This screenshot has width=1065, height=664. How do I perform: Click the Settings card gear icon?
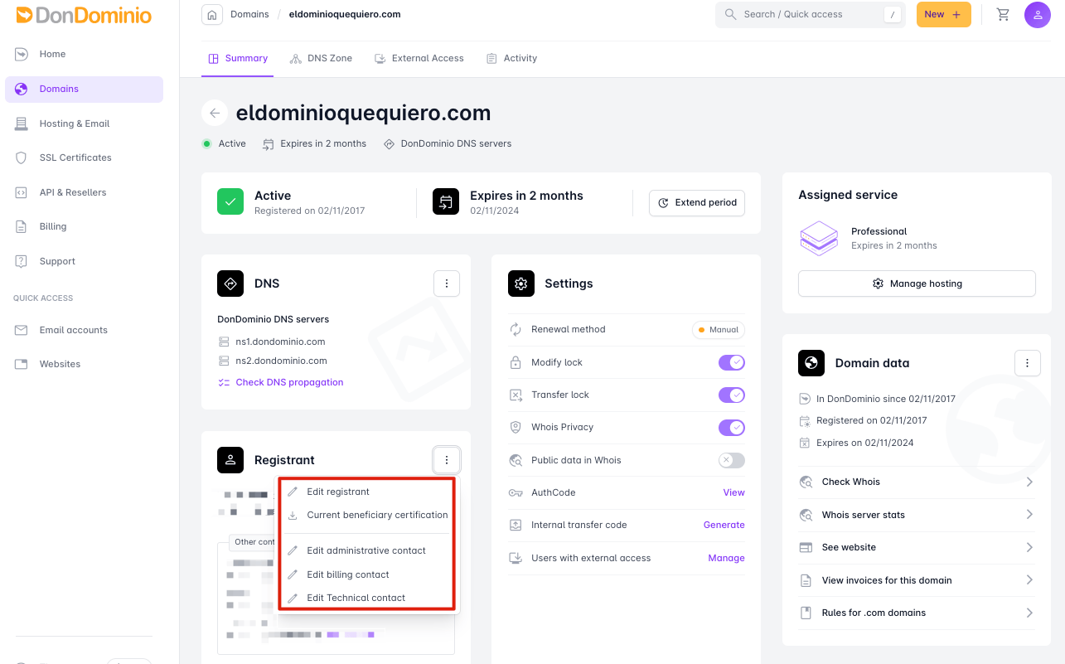(x=521, y=284)
